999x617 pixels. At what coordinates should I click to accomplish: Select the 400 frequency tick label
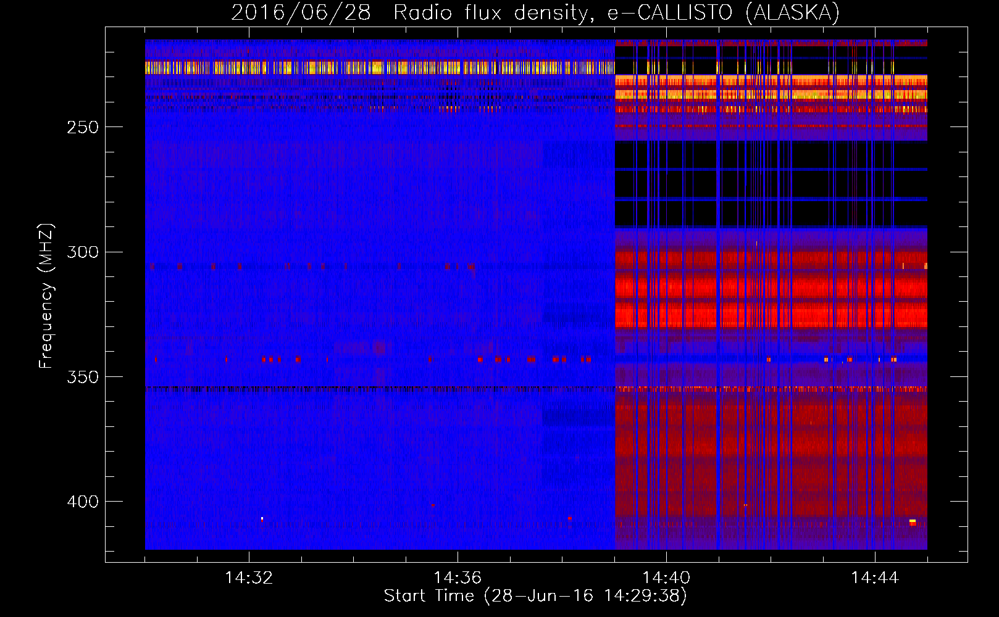(83, 502)
